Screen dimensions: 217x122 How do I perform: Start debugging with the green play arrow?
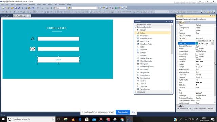pos(52,8)
